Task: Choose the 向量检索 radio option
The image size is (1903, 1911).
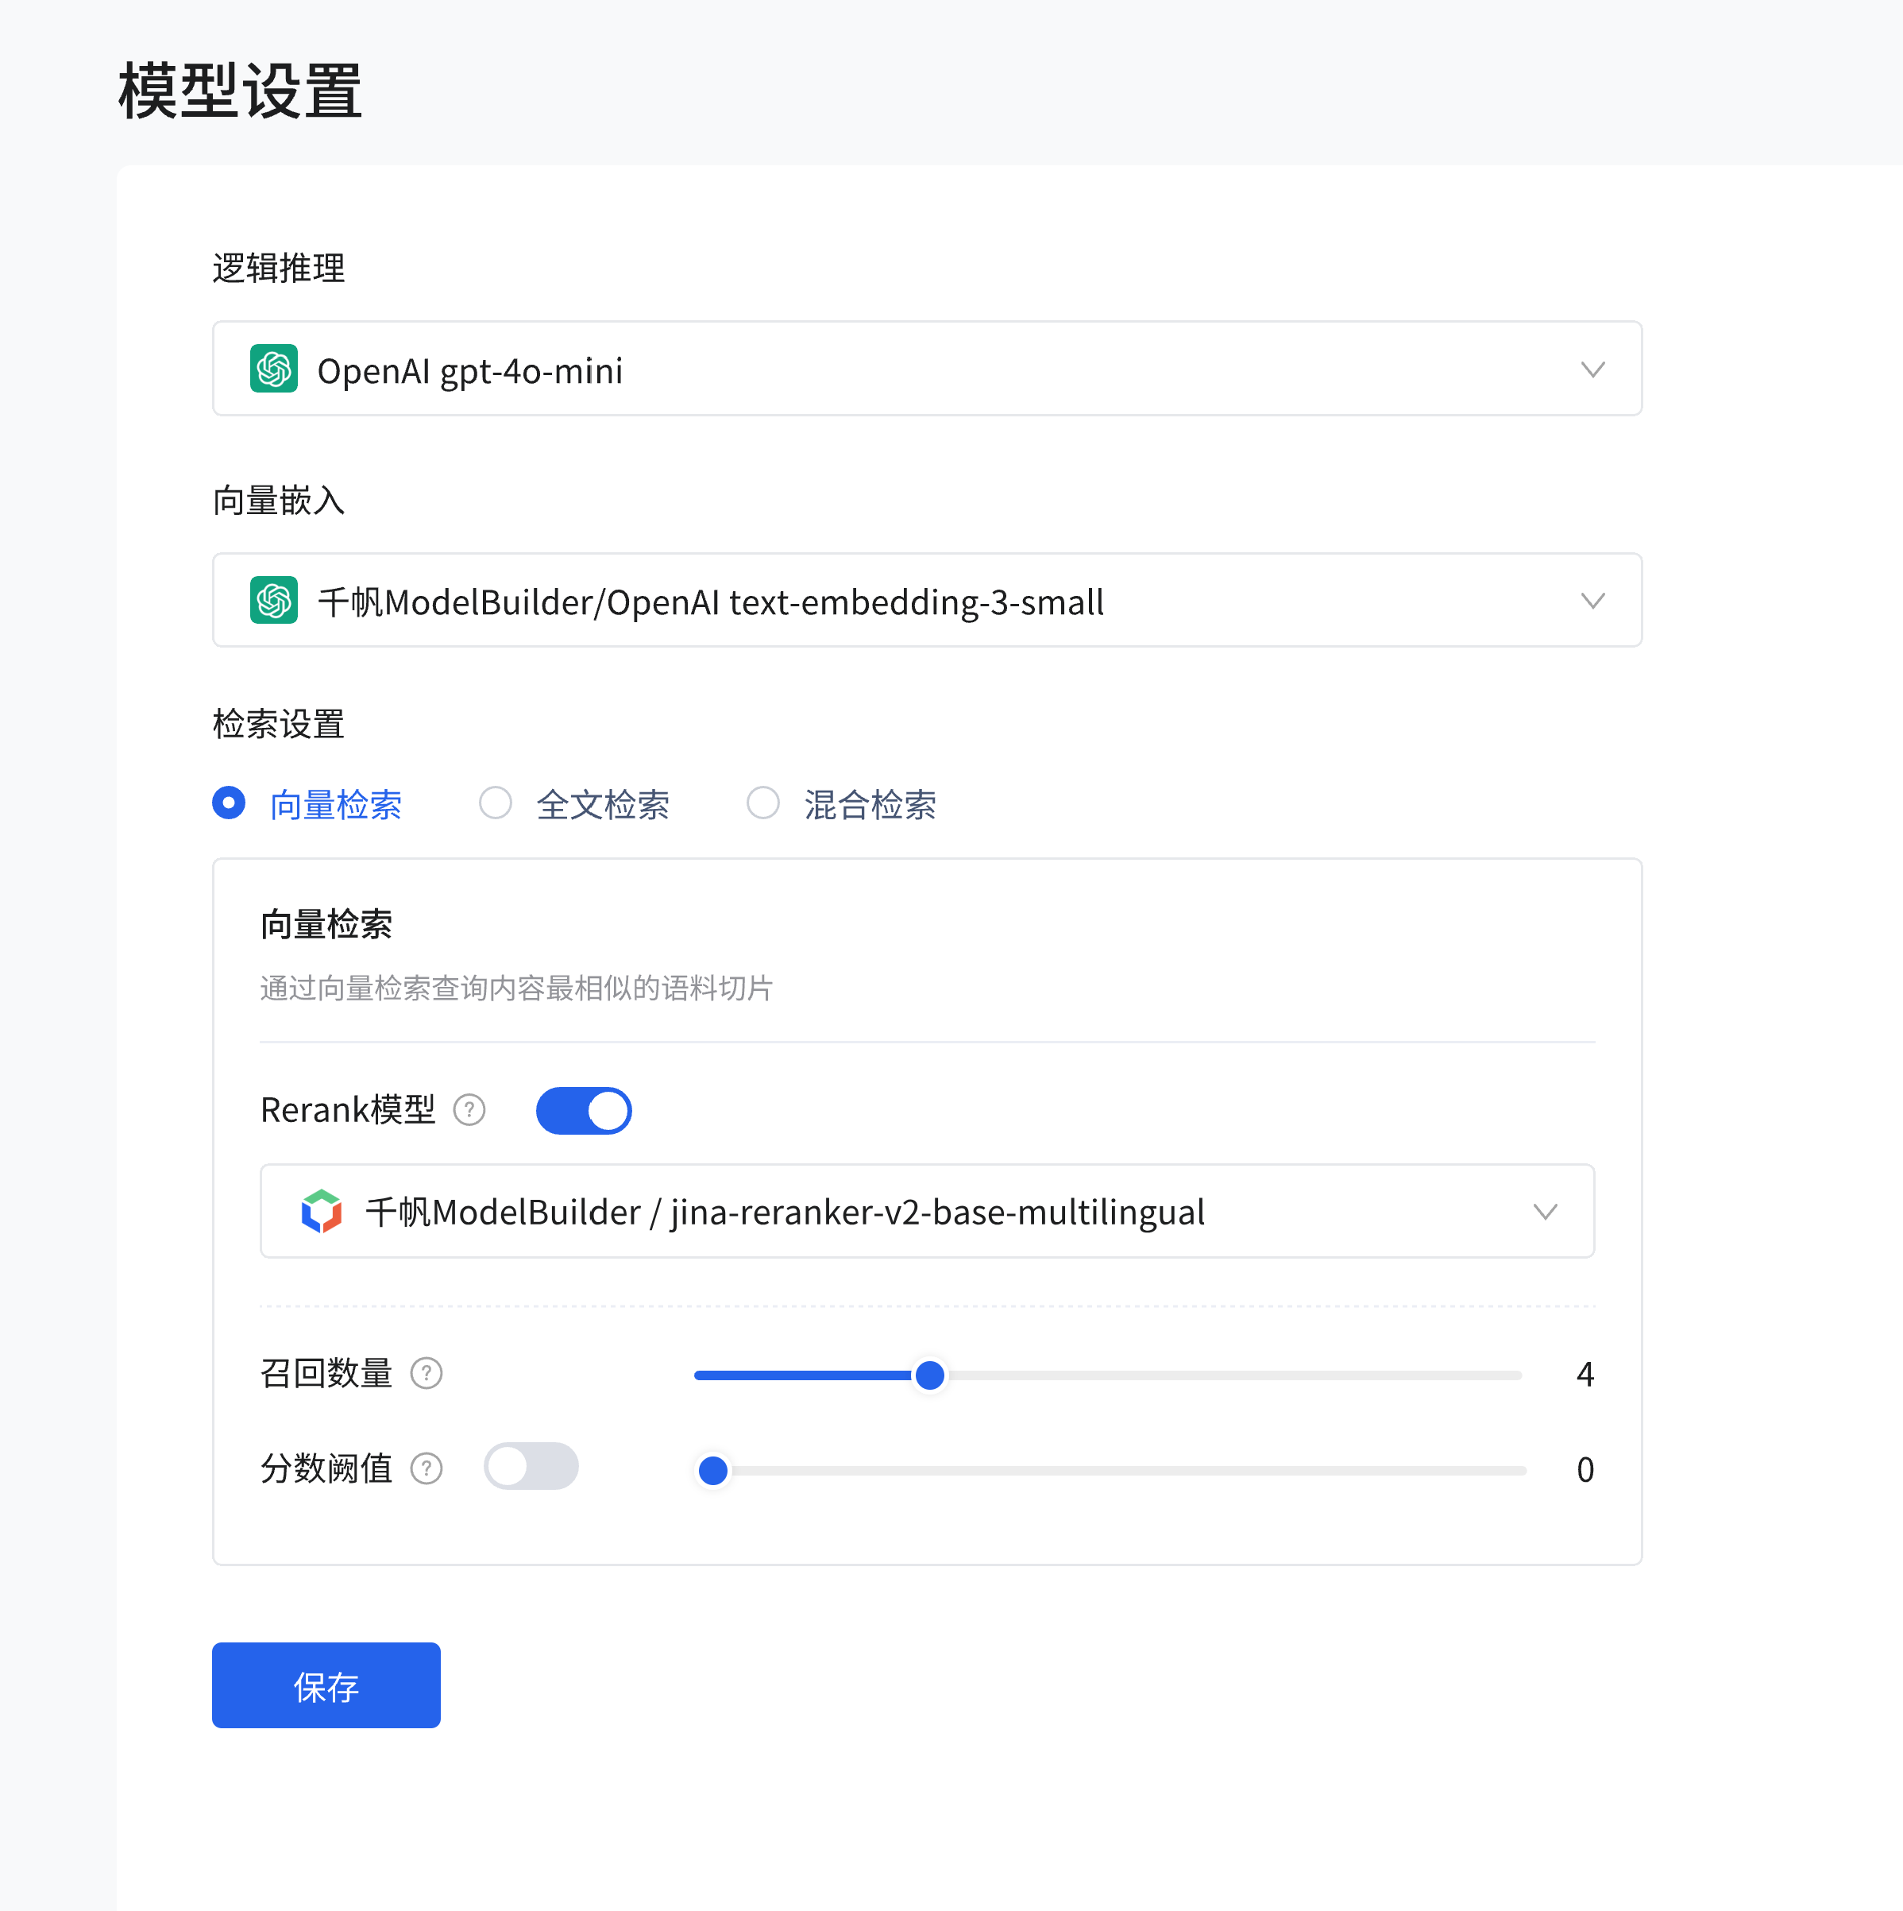Action: point(229,803)
